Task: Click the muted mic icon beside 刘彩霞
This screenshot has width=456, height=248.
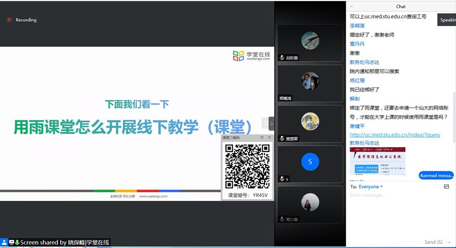Action: point(282,57)
